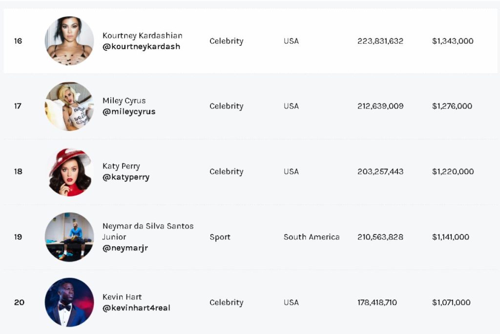The height and width of the screenshot is (334, 500).
Task: Click South America in Neymar's row
Action: (312, 237)
